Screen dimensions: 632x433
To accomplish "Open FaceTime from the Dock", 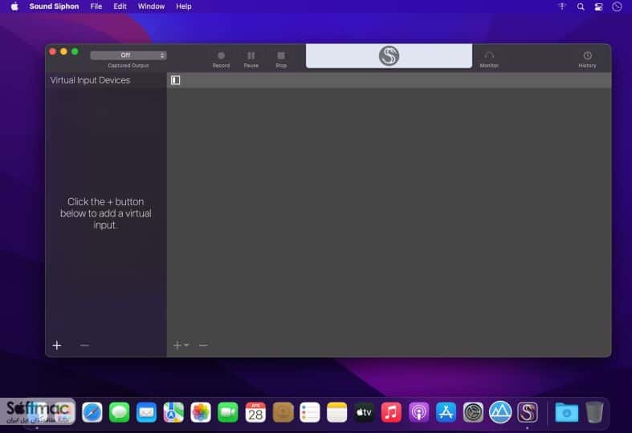I will tap(228, 412).
